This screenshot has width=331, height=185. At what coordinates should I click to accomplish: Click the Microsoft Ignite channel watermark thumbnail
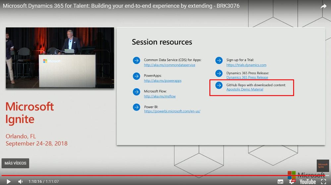[x=323, y=165]
